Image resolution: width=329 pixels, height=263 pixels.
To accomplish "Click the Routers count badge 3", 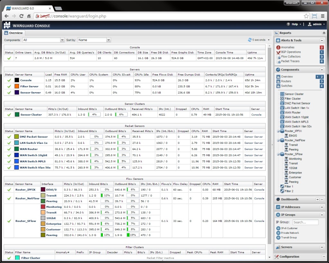I will 322,81.
